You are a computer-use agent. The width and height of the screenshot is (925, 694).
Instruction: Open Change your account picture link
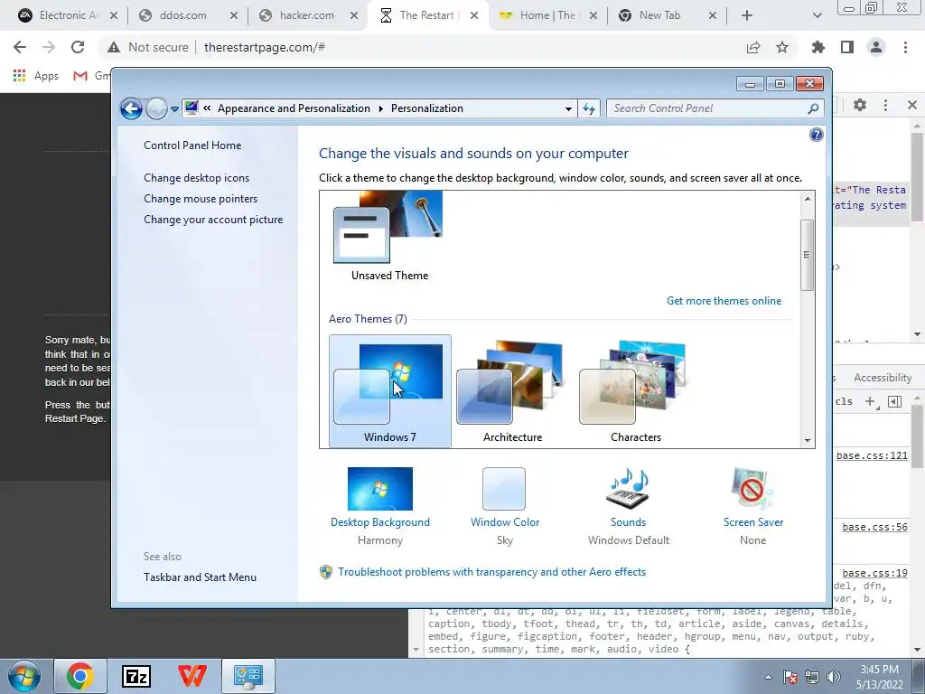pos(213,220)
